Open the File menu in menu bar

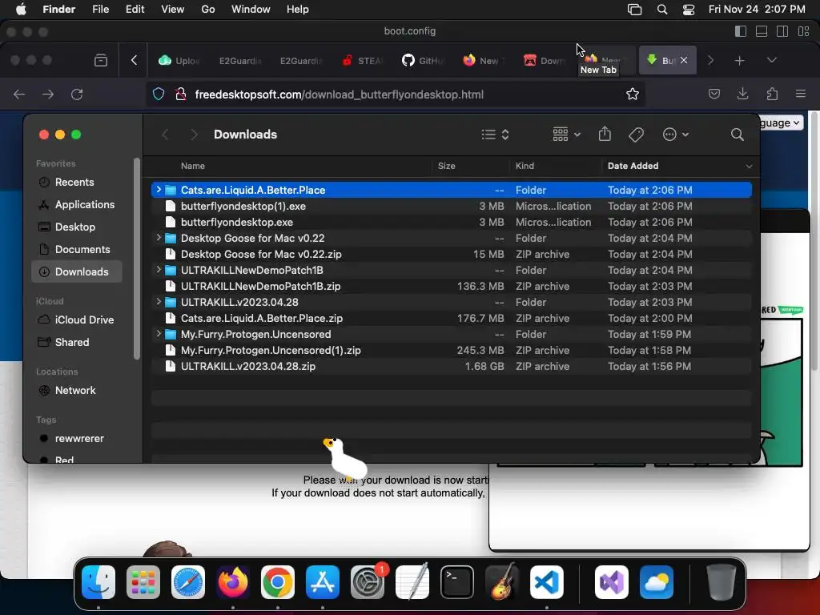100,10
